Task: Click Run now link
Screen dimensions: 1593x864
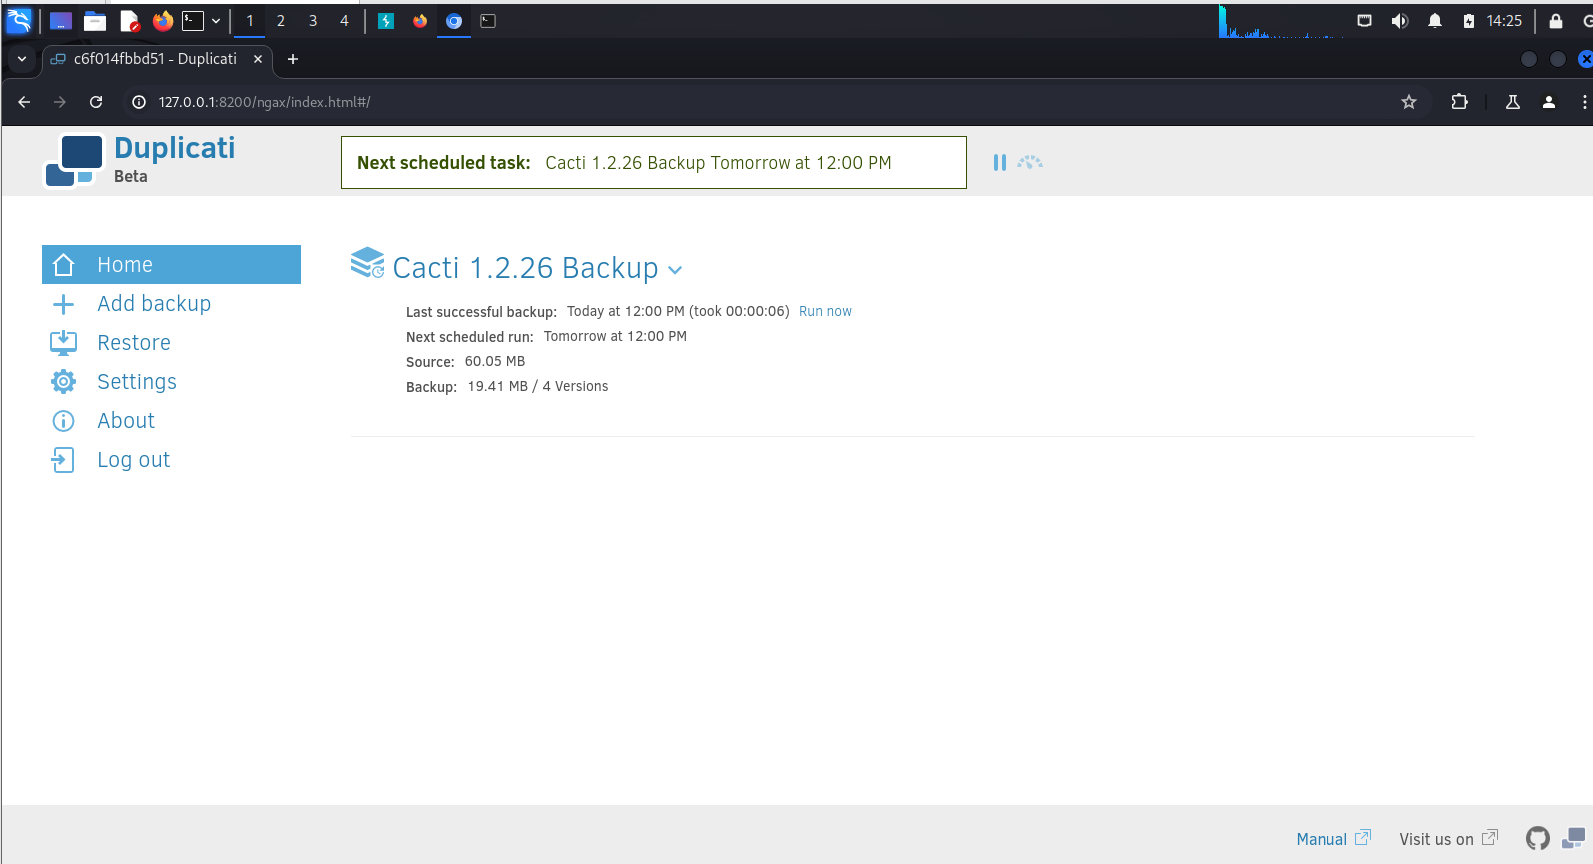Action: tap(825, 312)
